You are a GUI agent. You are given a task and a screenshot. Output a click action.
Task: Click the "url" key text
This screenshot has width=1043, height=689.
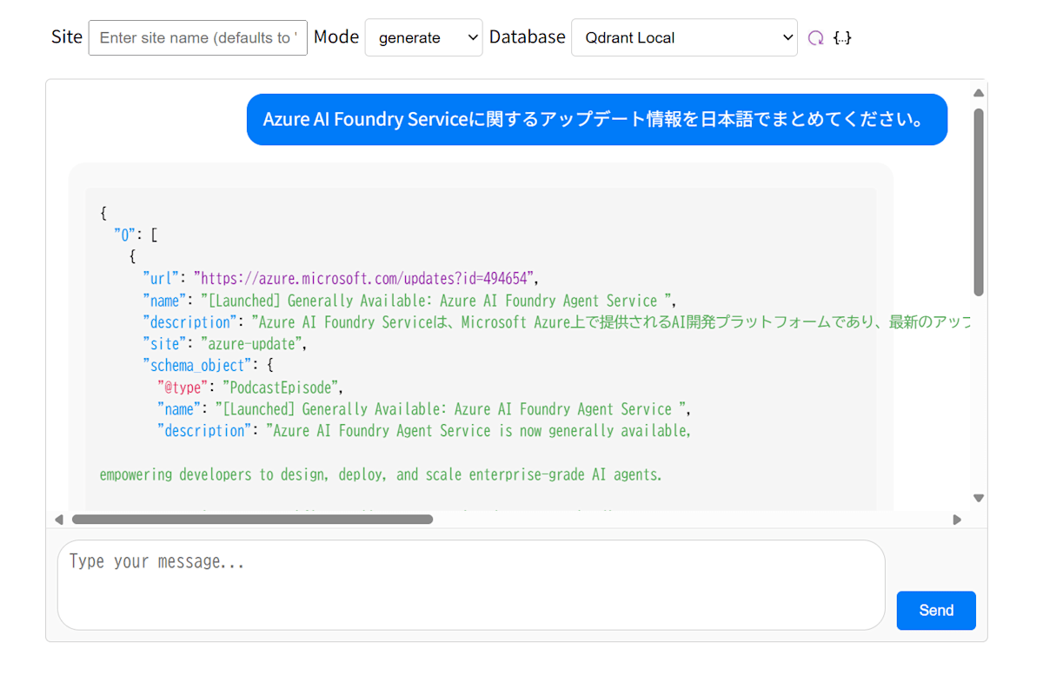161,279
